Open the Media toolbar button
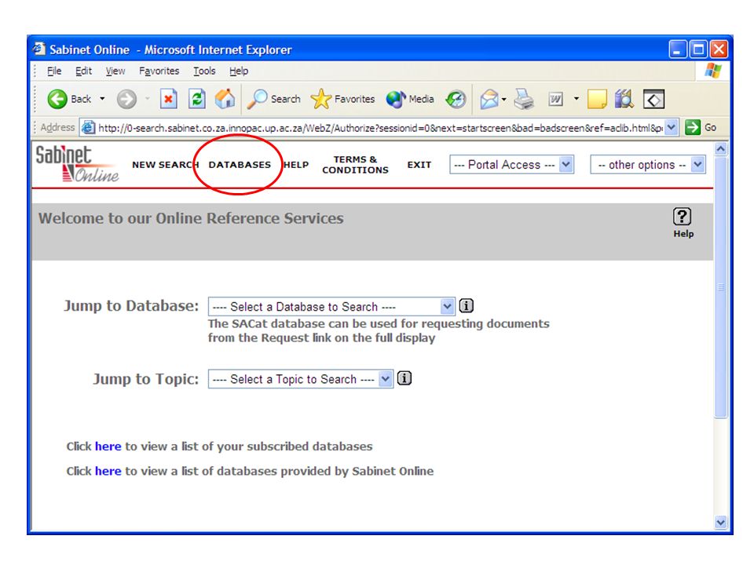754x565 pixels. tap(410, 99)
